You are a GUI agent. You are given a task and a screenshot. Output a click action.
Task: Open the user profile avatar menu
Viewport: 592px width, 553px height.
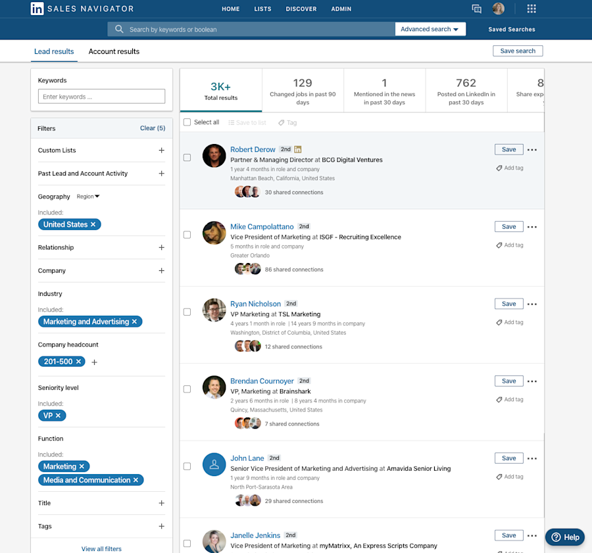tap(499, 9)
